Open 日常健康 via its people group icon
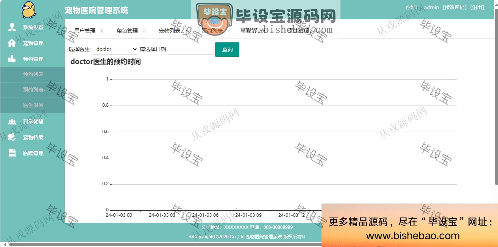This screenshot has width=498, height=247. pos(12,121)
